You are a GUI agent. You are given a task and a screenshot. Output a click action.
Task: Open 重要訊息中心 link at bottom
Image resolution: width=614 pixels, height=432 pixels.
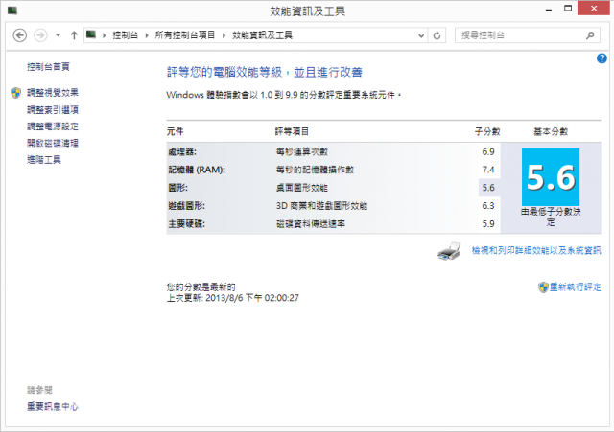[53, 406]
